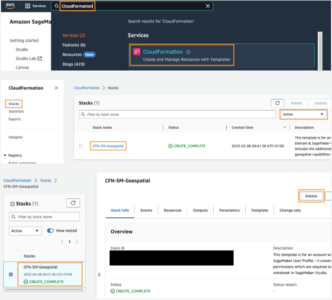The height and width of the screenshot is (300, 332).
Task: Open Studio Lab external link icon
Action: tap(39, 58)
